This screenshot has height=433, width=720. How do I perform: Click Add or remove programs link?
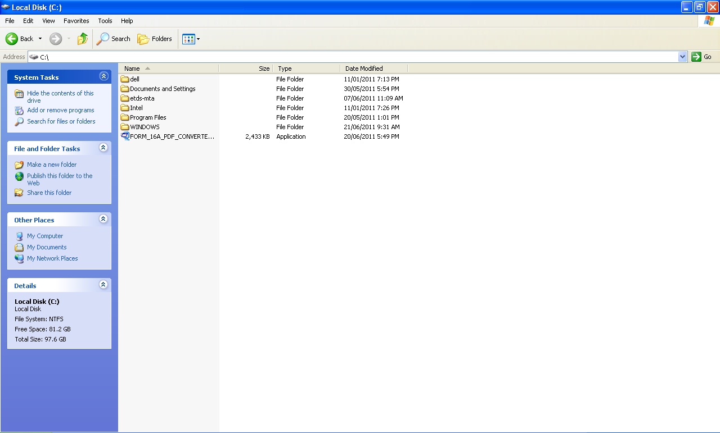click(61, 110)
